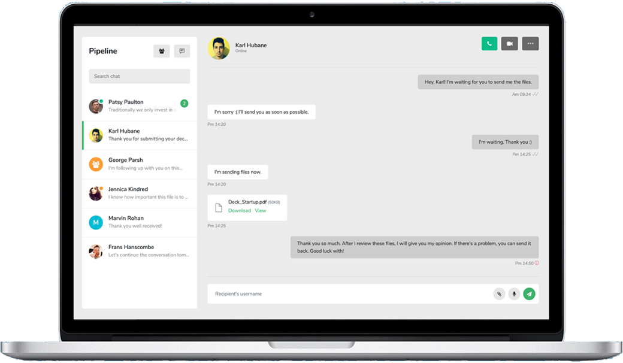Click the red error indicator beside Pm 14:50

pos(537,263)
